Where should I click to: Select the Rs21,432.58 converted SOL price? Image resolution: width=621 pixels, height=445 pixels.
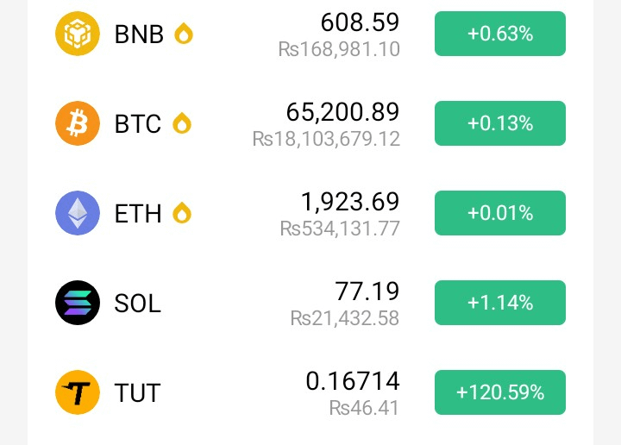(x=344, y=318)
